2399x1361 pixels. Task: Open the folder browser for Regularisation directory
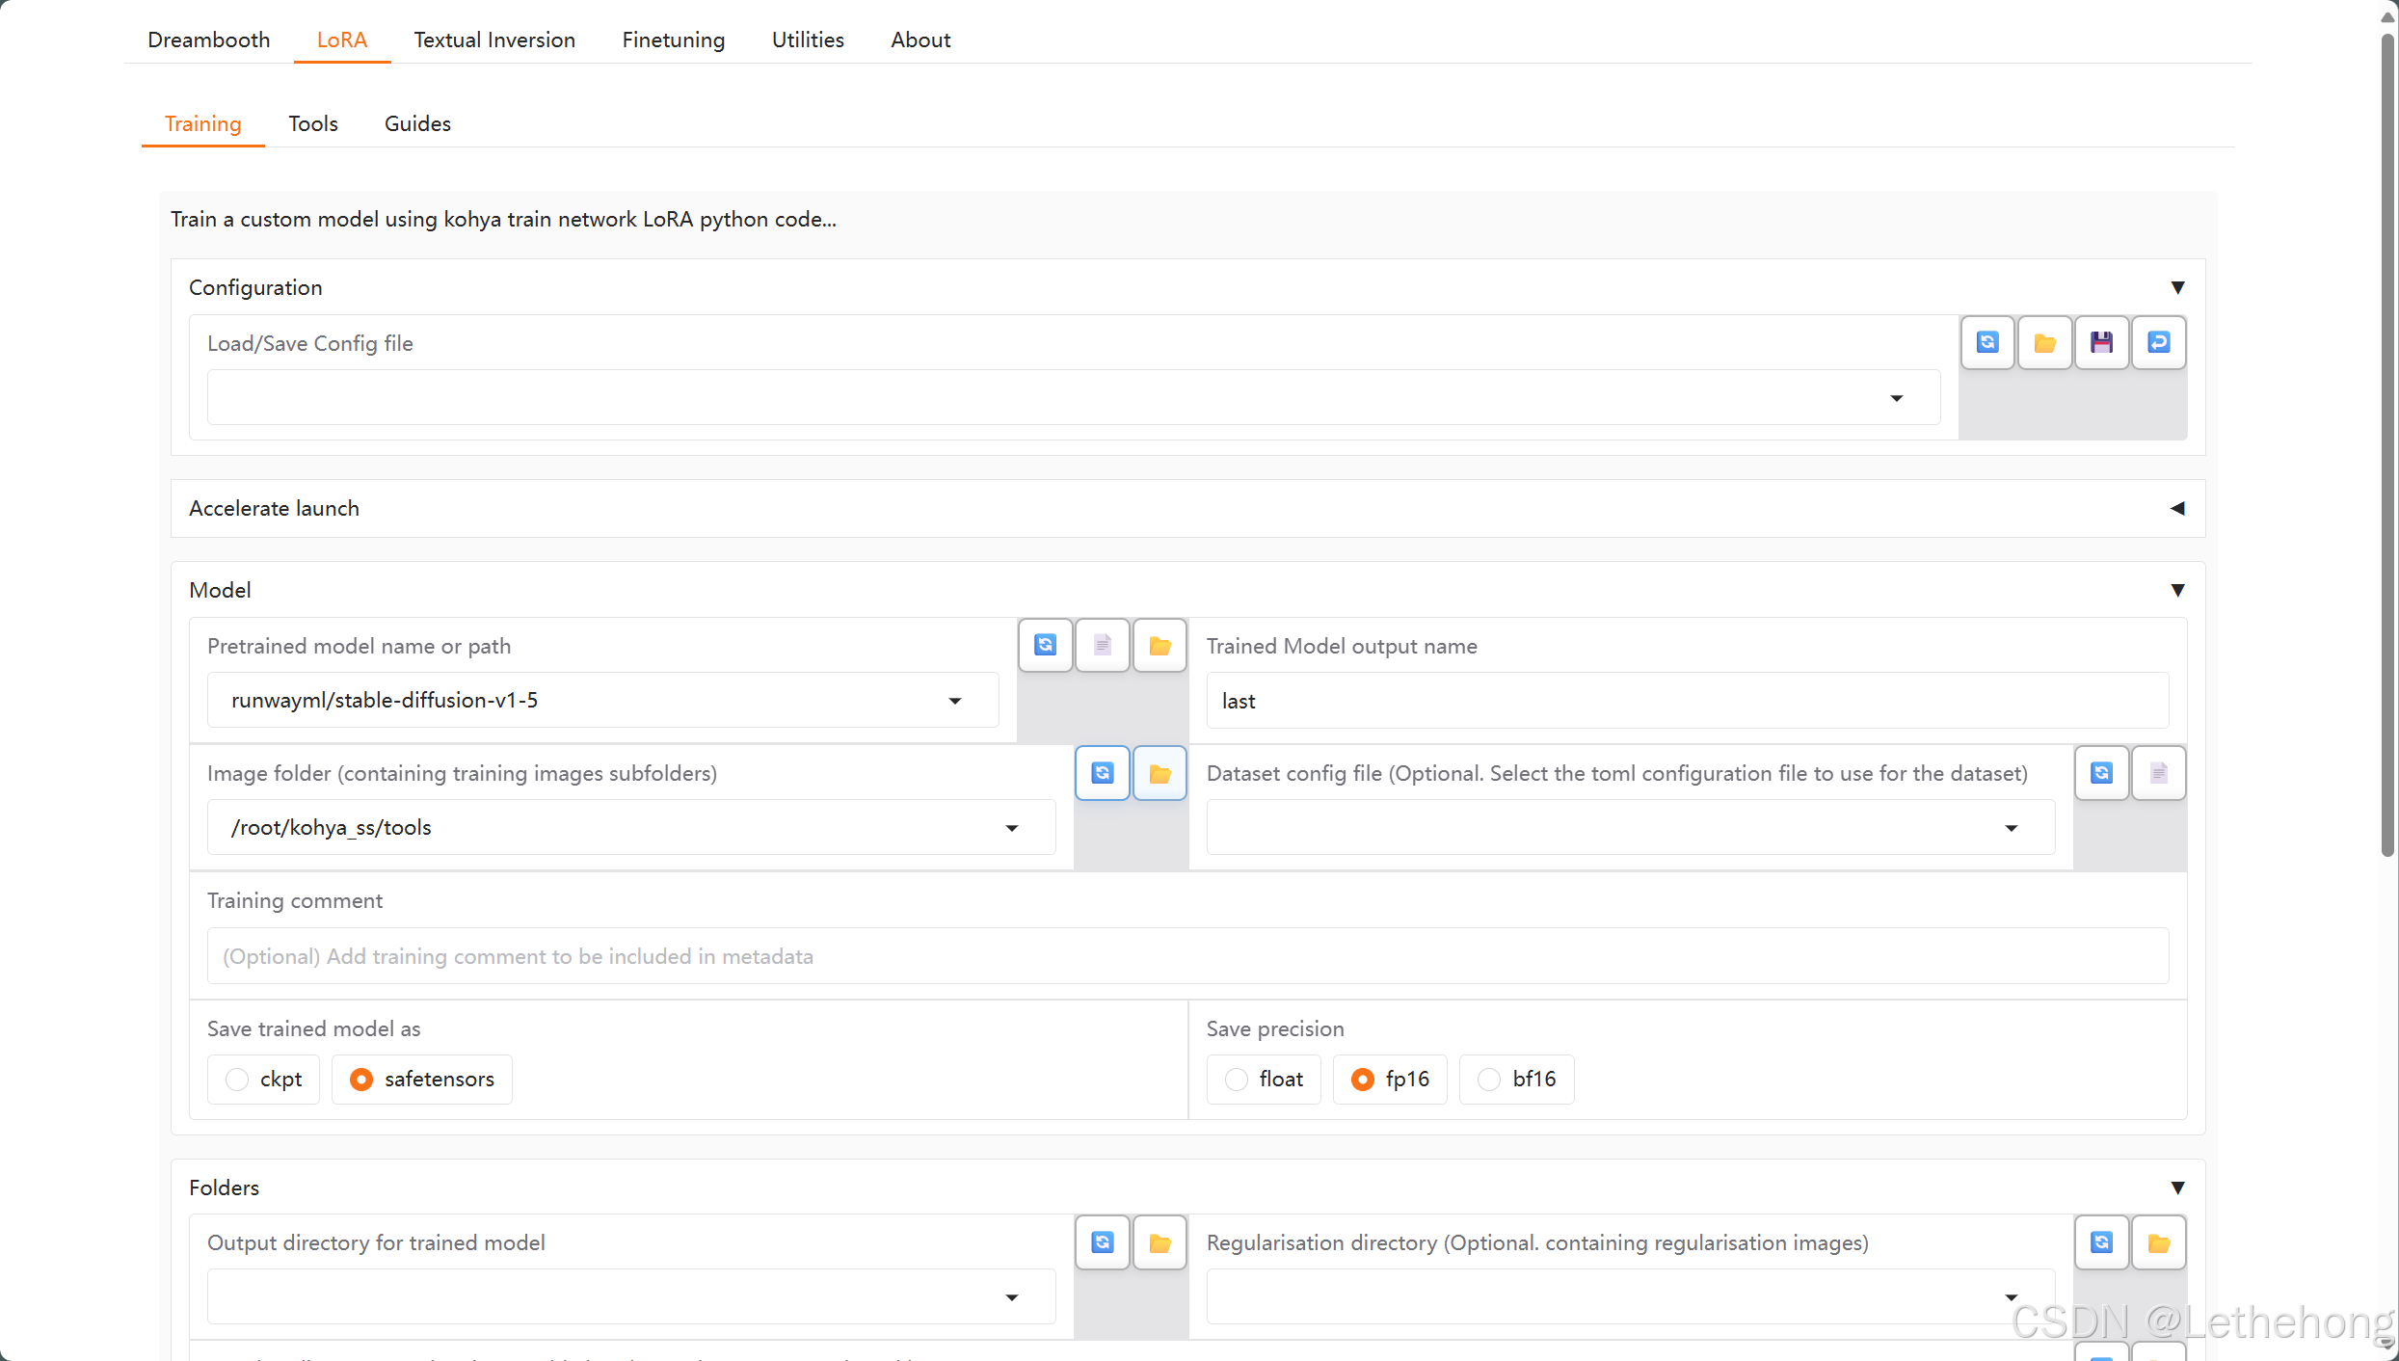(x=2158, y=1242)
